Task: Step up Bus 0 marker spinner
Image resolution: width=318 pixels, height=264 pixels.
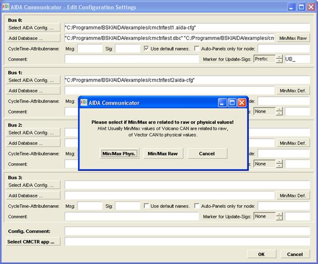Action: click(279, 57)
